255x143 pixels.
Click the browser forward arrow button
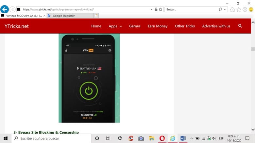(12, 9)
